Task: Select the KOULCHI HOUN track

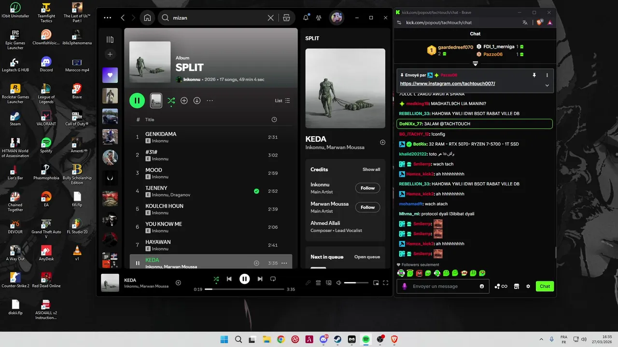Action: [211, 209]
